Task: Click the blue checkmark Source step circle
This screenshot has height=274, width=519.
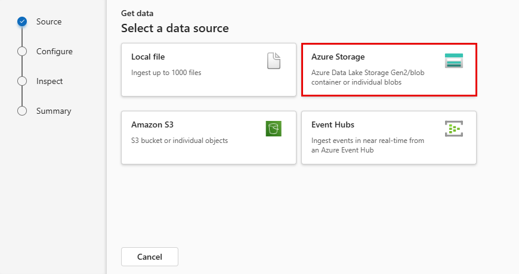Action: 22,21
